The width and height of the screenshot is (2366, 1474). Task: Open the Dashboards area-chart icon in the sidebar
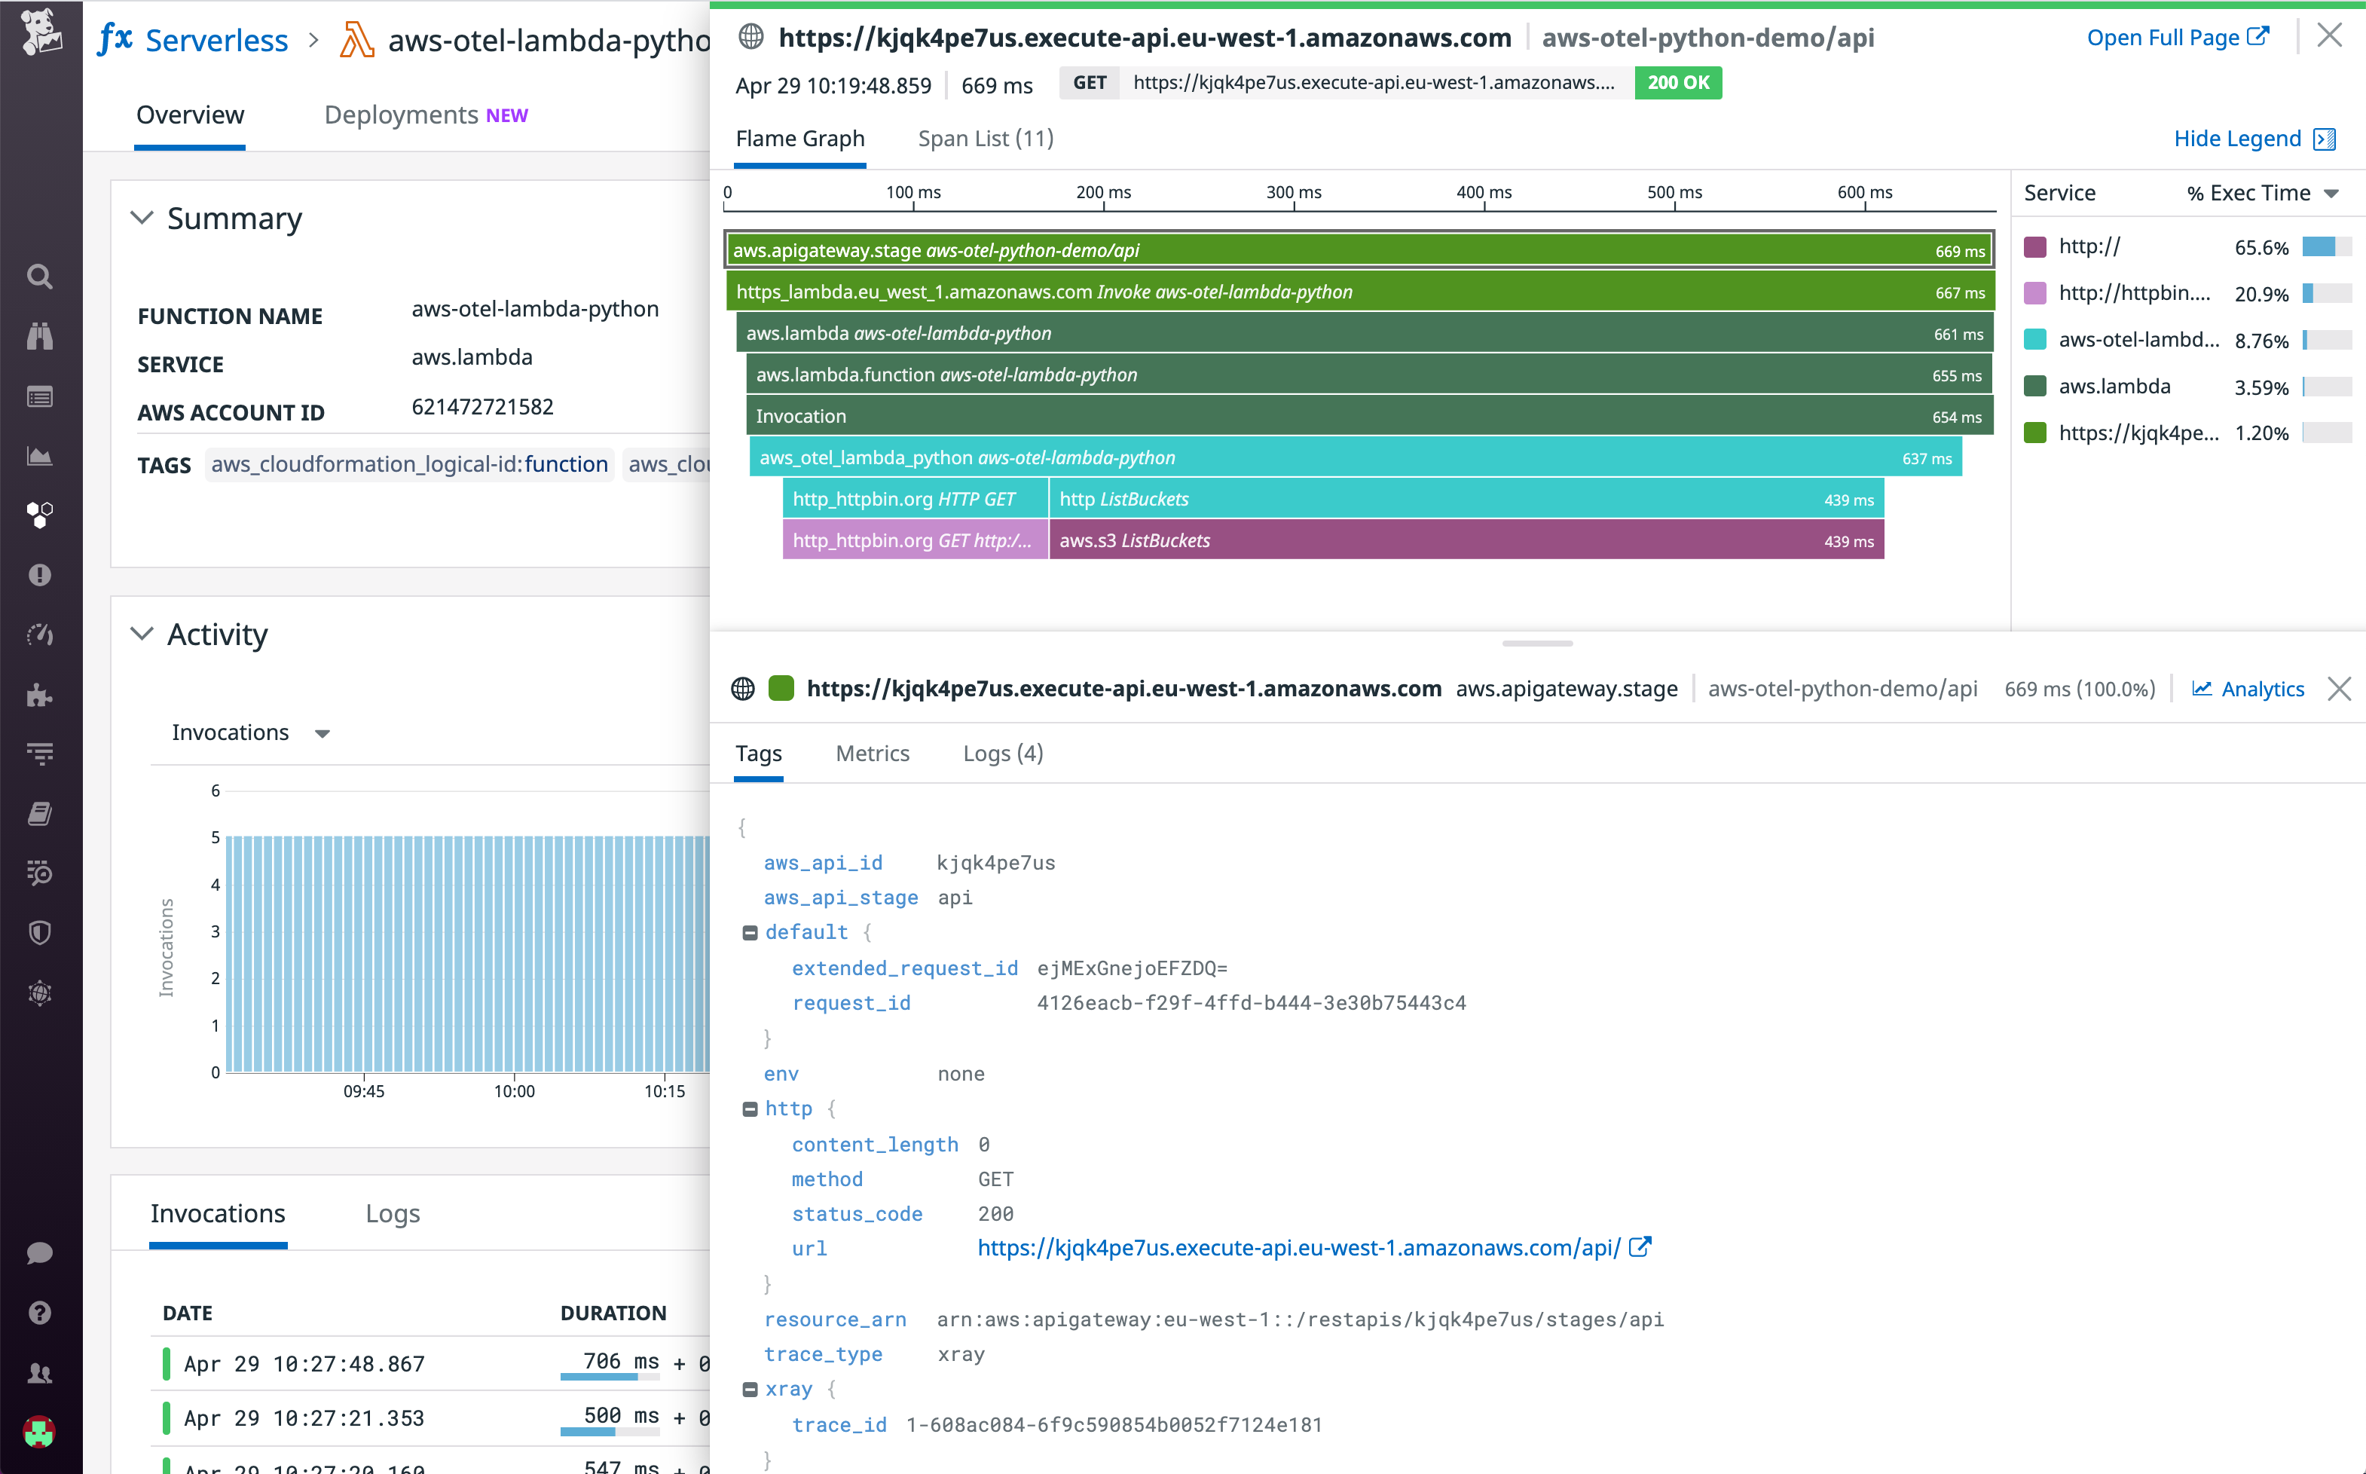click(x=40, y=455)
